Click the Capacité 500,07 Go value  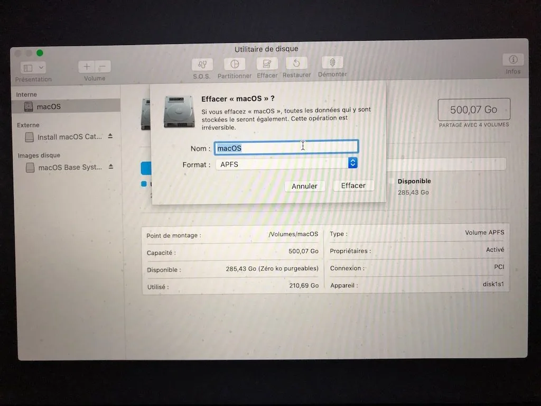(303, 251)
